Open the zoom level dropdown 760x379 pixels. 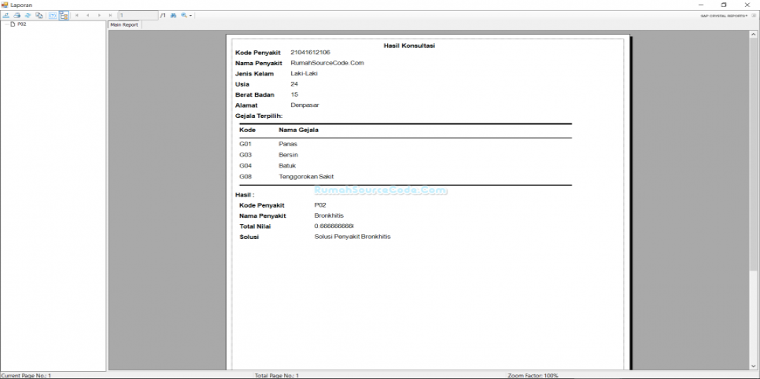(x=186, y=15)
